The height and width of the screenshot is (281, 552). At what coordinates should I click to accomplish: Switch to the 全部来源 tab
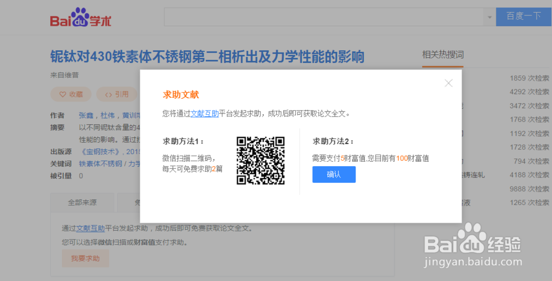(82, 203)
